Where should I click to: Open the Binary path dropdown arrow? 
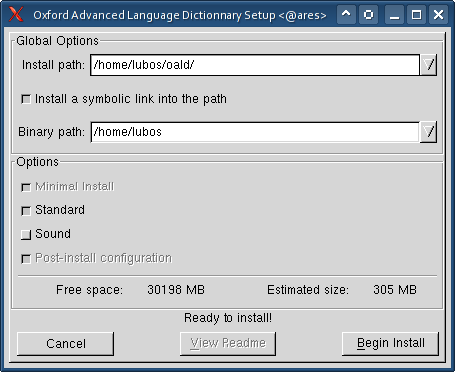(x=428, y=132)
